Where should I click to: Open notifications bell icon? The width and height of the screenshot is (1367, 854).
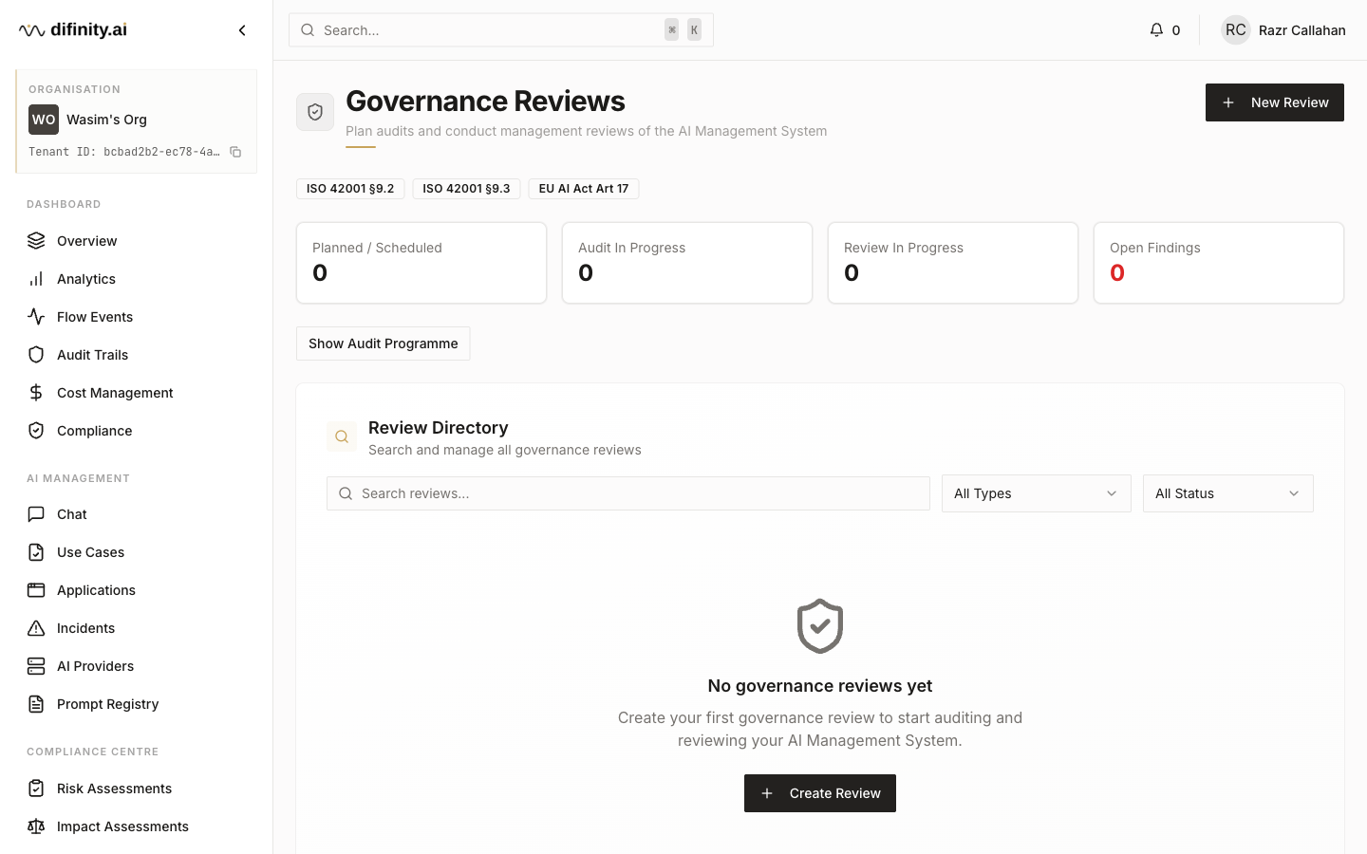click(1156, 30)
